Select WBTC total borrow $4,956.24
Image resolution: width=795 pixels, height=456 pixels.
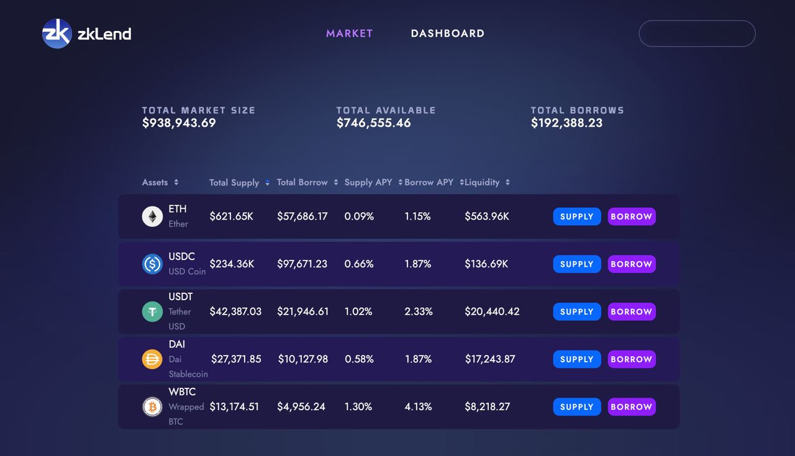(x=301, y=406)
